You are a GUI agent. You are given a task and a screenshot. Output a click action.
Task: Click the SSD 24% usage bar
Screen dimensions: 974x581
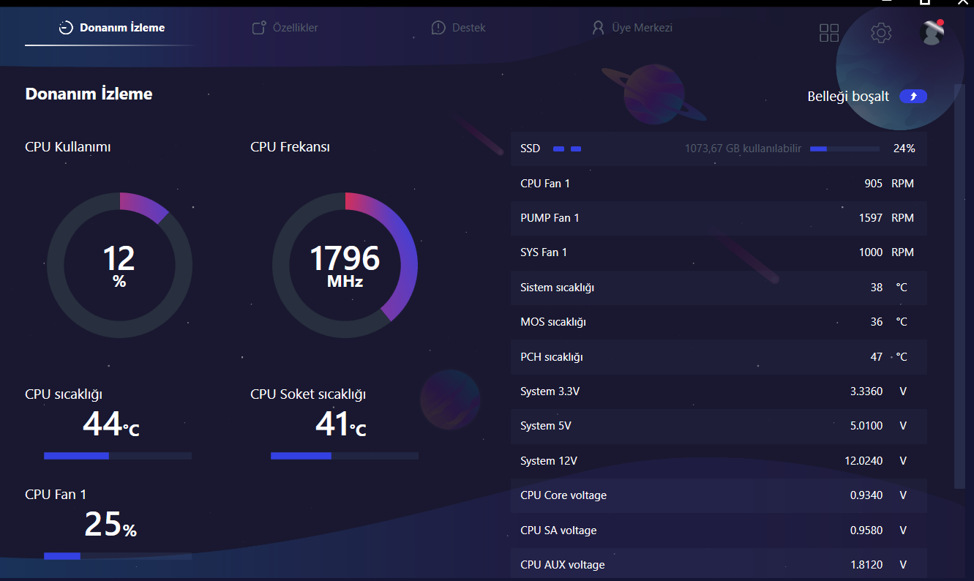844,149
